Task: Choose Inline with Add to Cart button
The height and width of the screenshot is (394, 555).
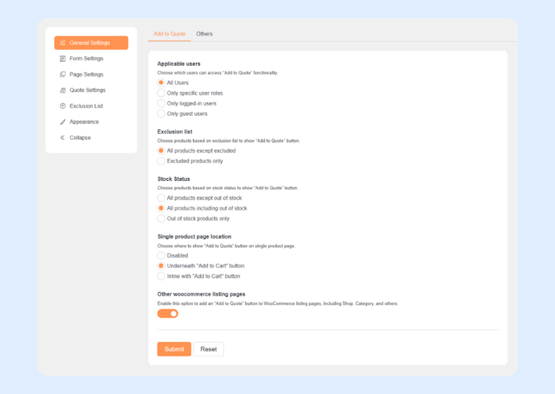Action: [161, 276]
